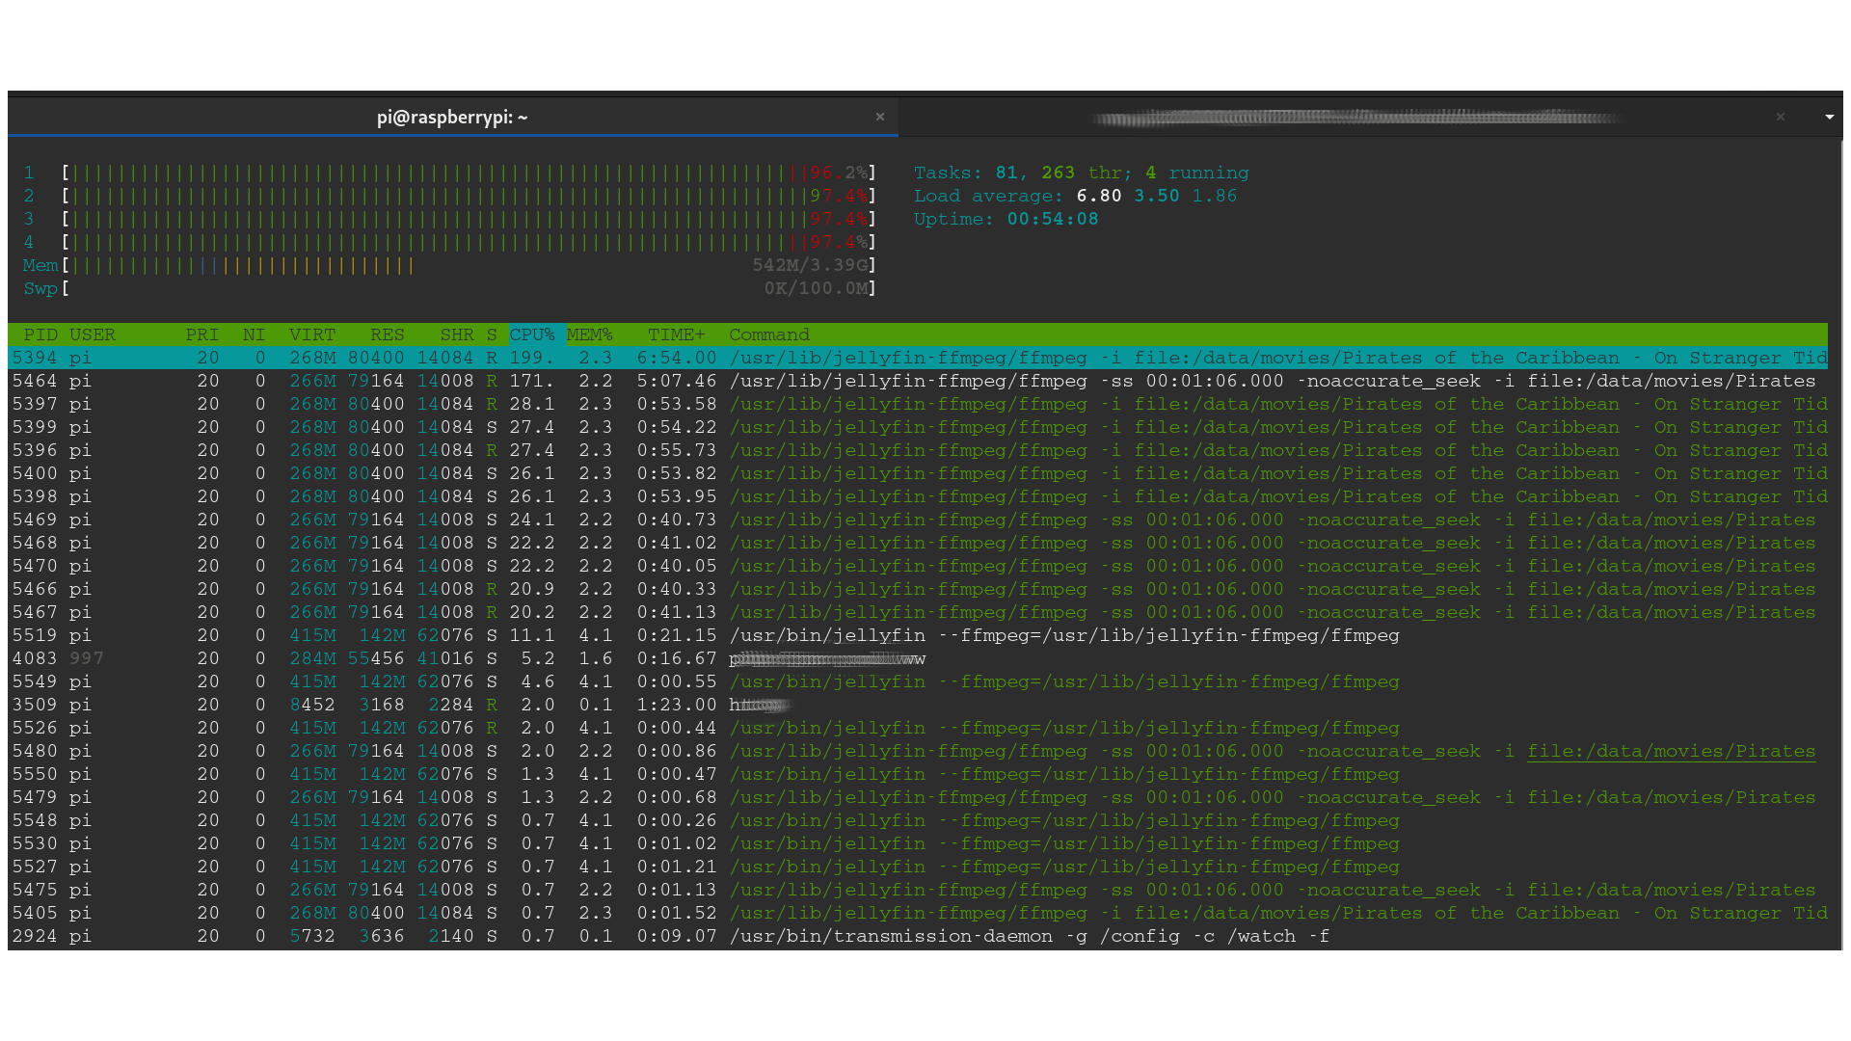Open the underlined file:/data/movies/Pirates link
The width and height of the screenshot is (1851, 1041).
[1671, 751]
